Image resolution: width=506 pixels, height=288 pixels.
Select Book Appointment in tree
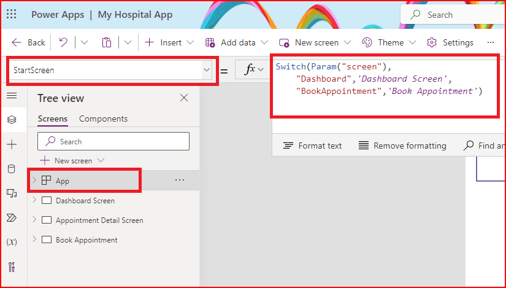tap(86, 240)
